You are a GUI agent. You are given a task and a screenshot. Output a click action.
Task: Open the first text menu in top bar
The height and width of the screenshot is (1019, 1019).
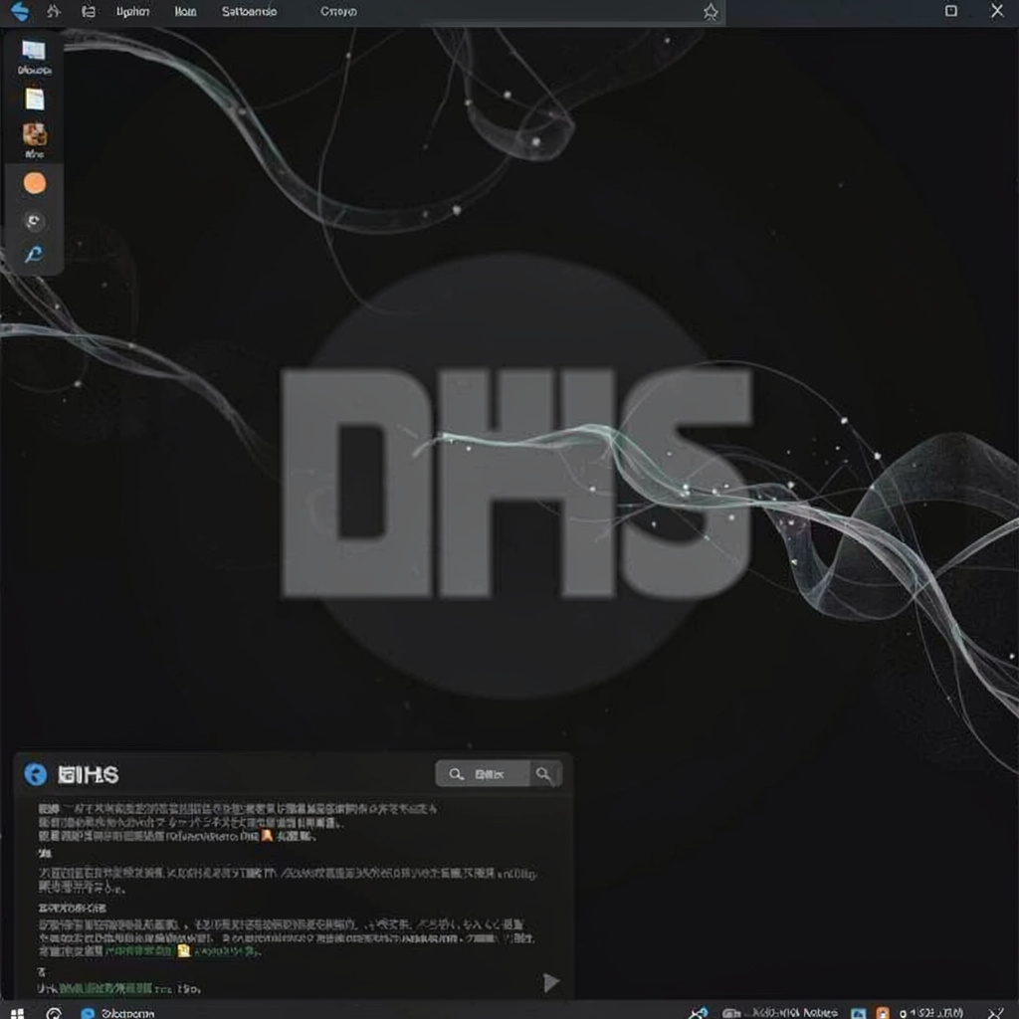click(x=132, y=12)
